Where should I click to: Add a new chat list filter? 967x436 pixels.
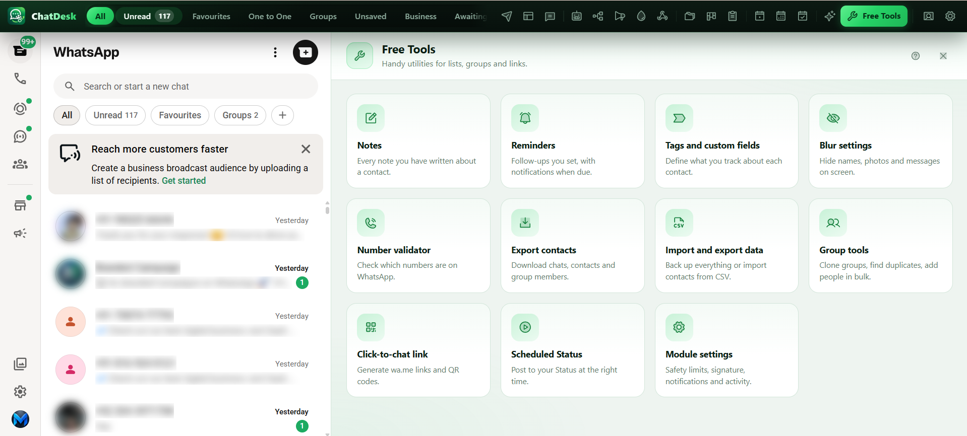tap(282, 115)
